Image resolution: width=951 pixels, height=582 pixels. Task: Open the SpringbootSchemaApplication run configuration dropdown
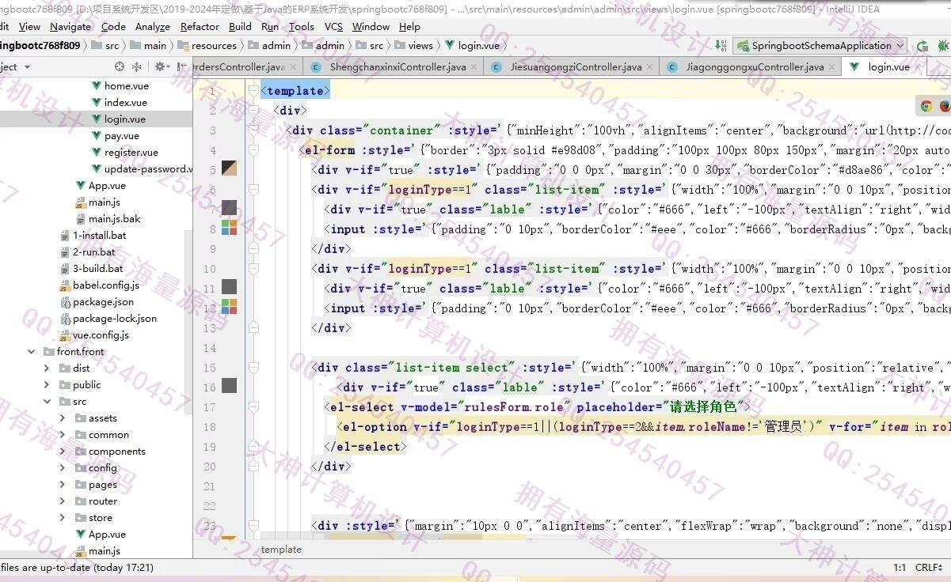pos(820,46)
